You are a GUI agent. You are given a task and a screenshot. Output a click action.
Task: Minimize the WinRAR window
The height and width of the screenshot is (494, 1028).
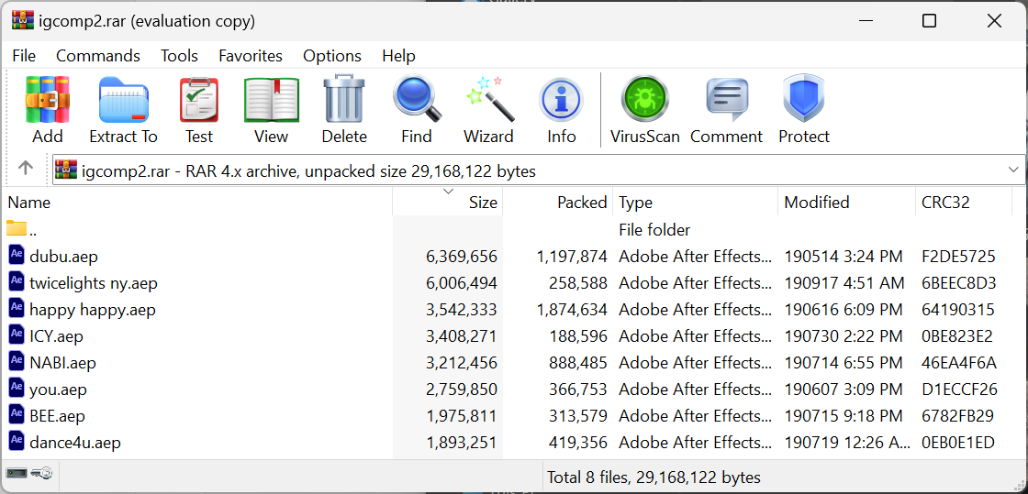point(868,21)
